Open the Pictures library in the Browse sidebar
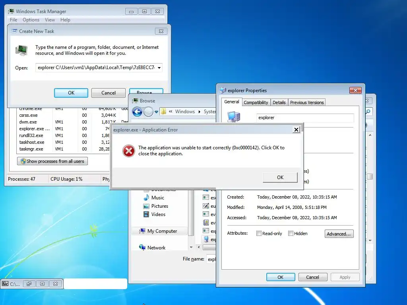The height and width of the screenshot is (305, 407). coord(156,206)
